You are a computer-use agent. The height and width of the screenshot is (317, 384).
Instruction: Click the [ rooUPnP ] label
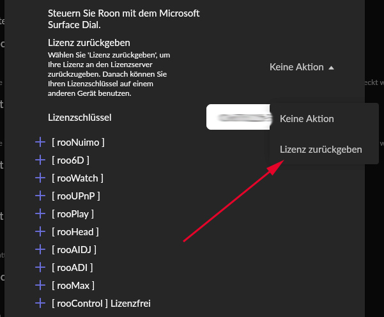pyautogui.click(x=76, y=196)
